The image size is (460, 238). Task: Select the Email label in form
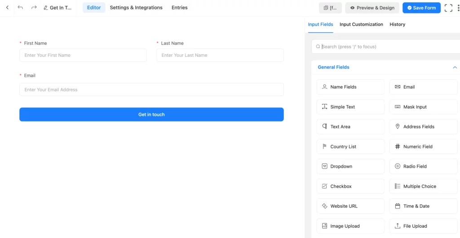(x=30, y=76)
